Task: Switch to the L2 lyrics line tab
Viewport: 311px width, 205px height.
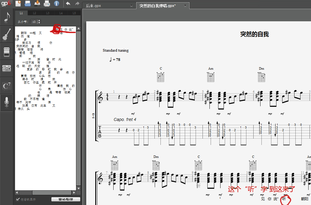Action: click(x=35, y=13)
